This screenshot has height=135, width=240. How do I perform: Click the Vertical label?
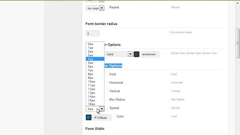pyautogui.click(x=114, y=91)
